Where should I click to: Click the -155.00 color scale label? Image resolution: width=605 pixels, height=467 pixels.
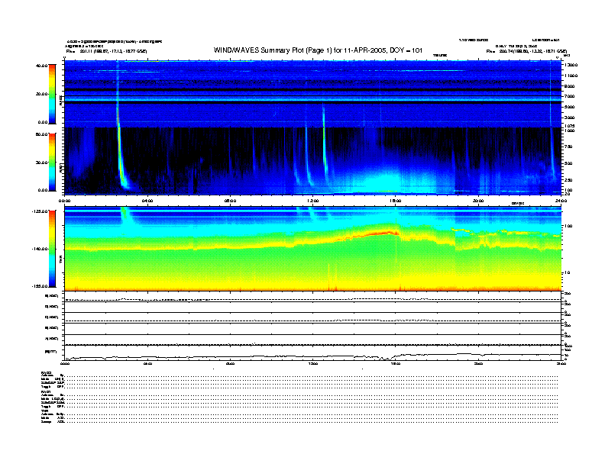click(40, 286)
